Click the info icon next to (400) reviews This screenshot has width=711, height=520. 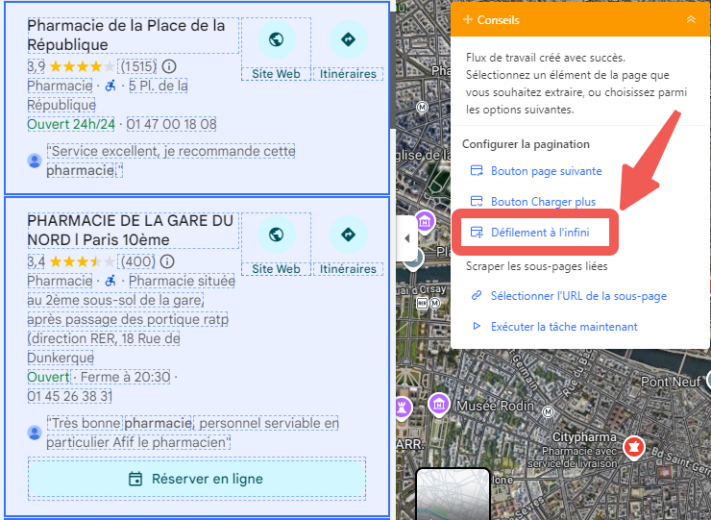tap(167, 261)
